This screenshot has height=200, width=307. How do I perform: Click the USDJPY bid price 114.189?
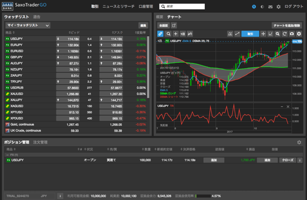coord(68,39)
